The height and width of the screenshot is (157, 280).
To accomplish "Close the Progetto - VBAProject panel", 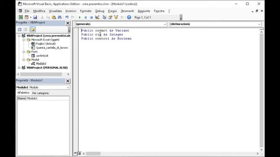I will (x=68, y=23).
